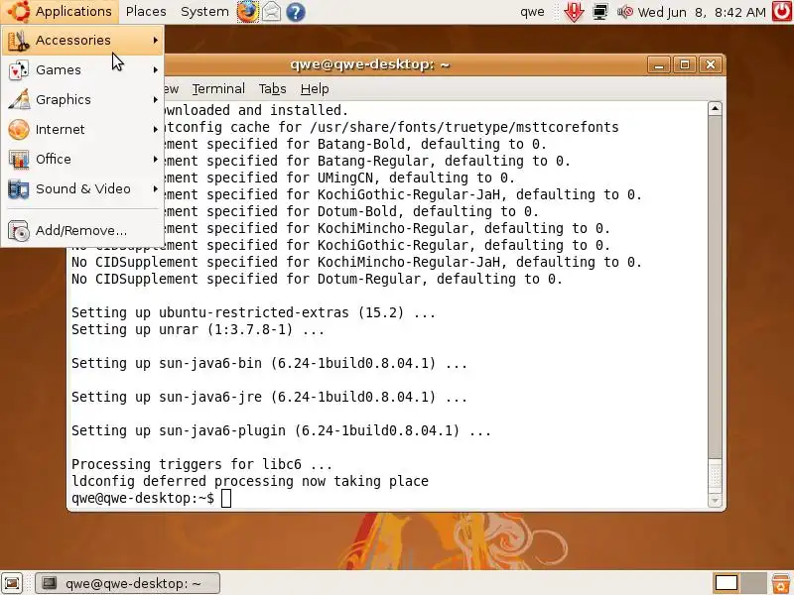Click the "Setting up unrar" output line

(x=198, y=330)
